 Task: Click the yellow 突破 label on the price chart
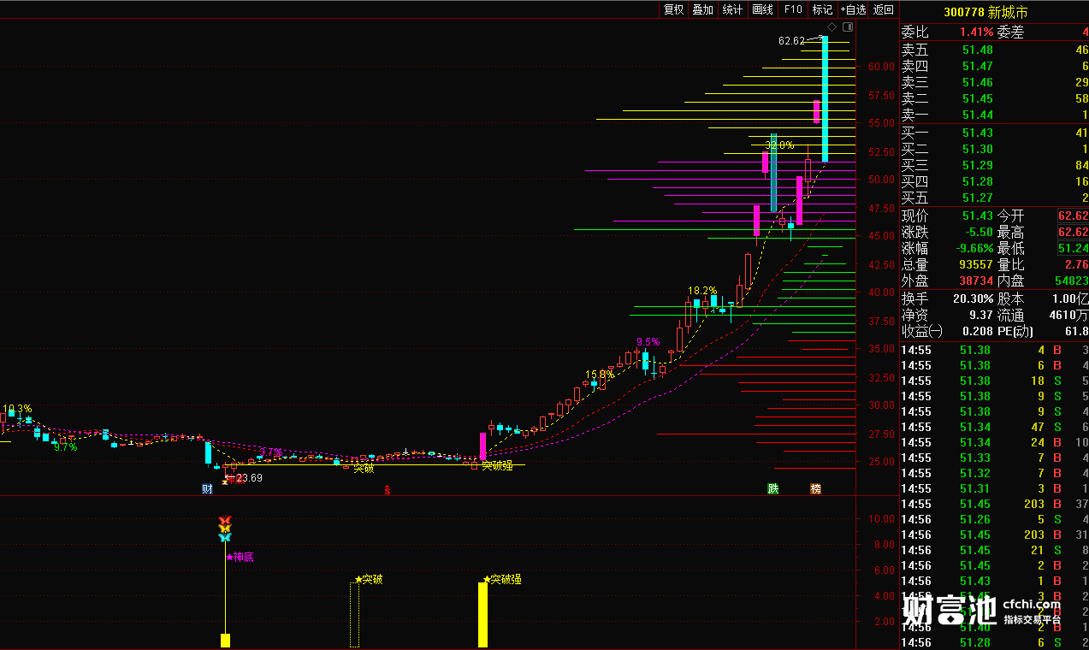(x=364, y=468)
